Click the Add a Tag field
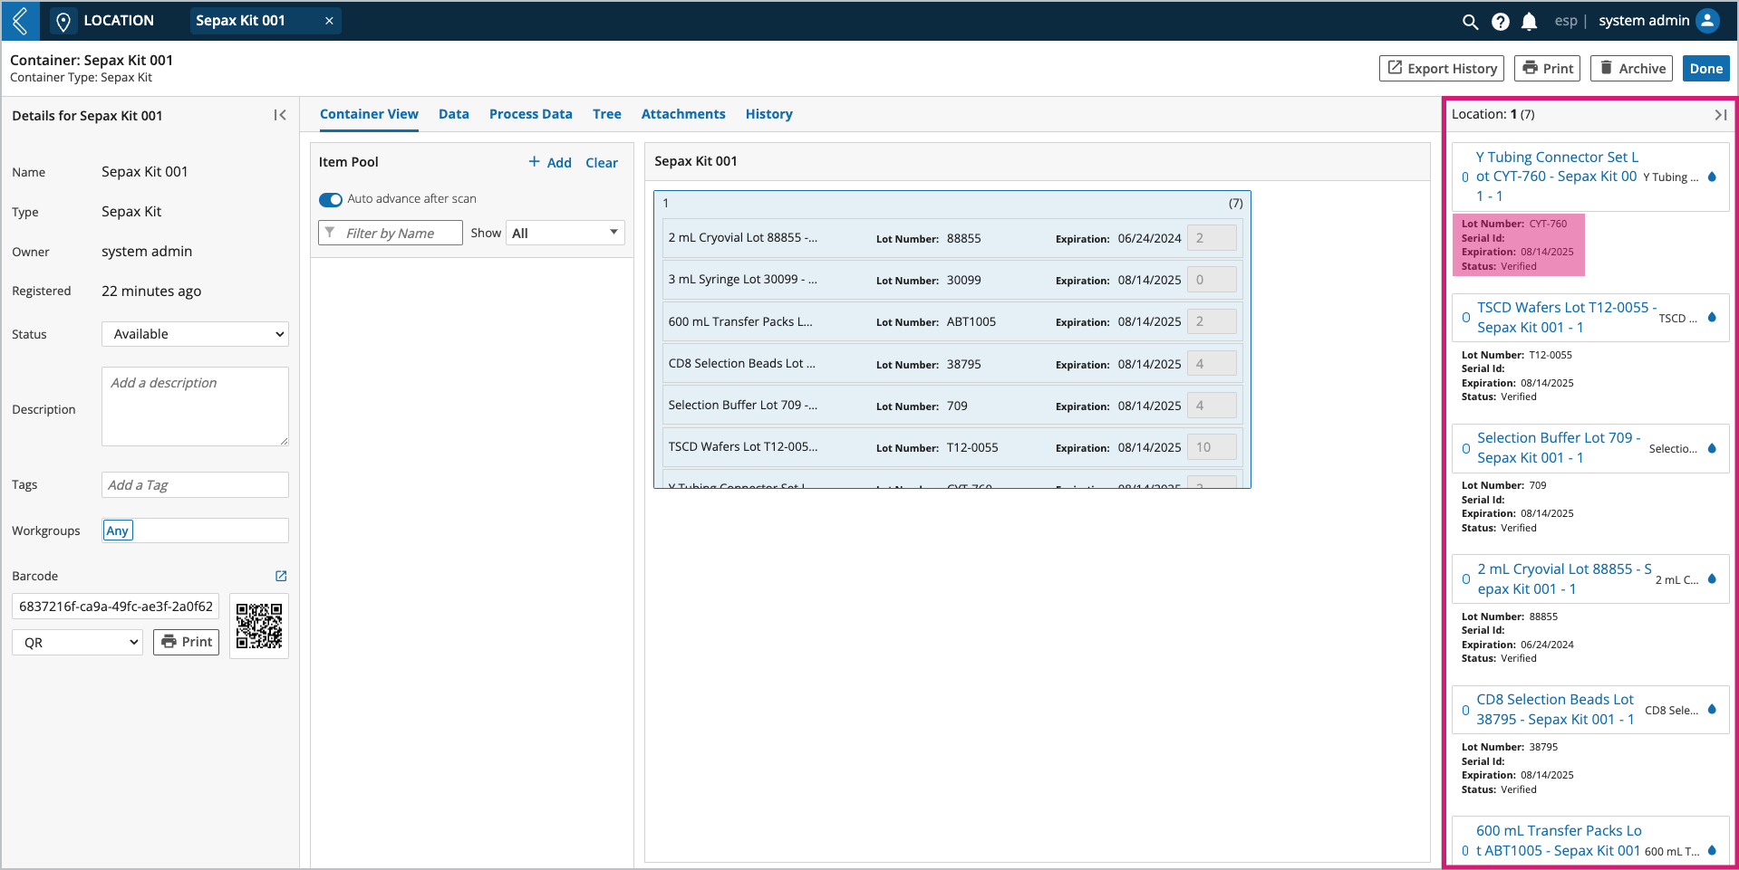 [195, 485]
